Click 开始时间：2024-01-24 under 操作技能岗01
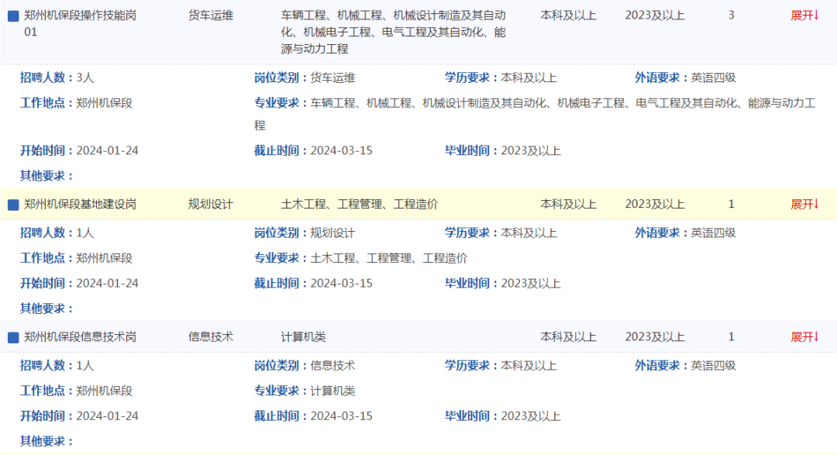Image resolution: width=837 pixels, height=455 pixels. coord(79,150)
